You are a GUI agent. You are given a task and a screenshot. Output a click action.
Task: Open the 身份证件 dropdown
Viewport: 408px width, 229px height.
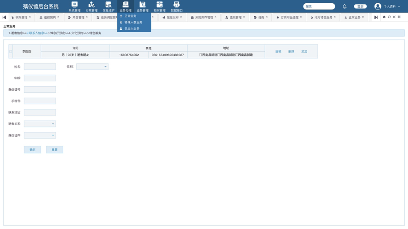click(x=40, y=135)
